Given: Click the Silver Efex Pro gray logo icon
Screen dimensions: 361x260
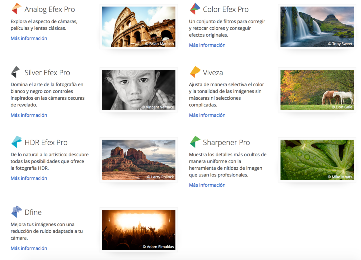Looking at the screenshot, I should [x=15, y=72].
